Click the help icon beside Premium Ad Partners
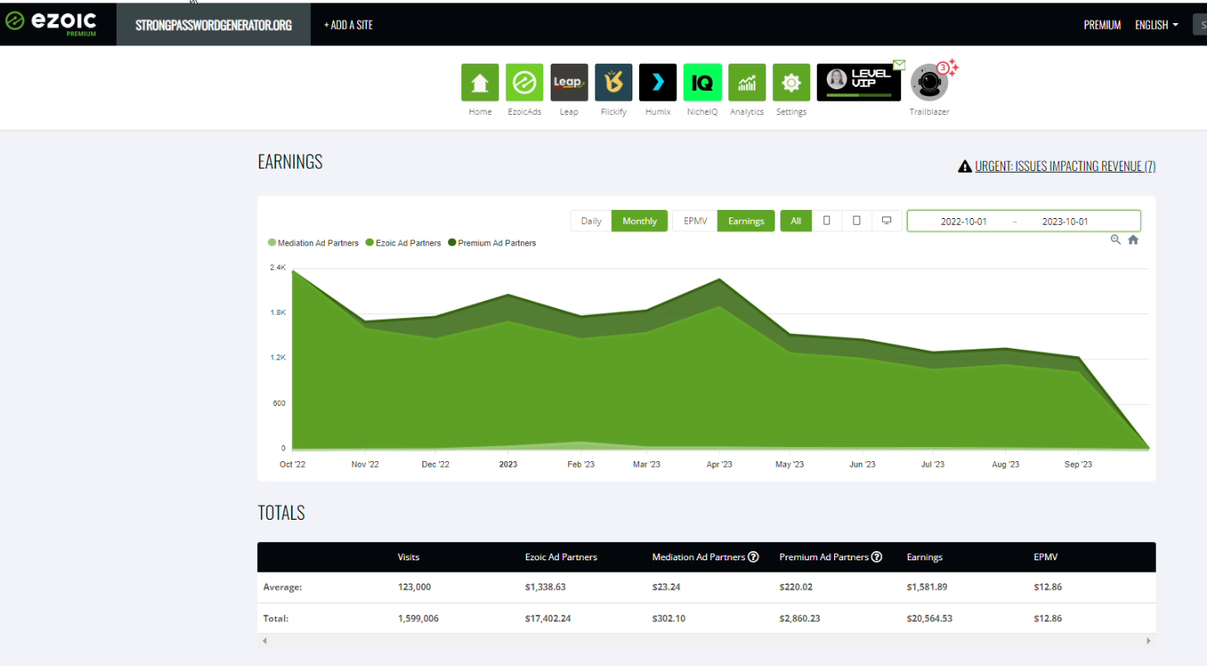The image size is (1207, 666). click(x=876, y=557)
